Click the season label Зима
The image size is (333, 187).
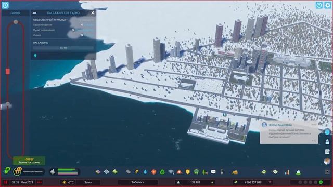click(x=88, y=182)
